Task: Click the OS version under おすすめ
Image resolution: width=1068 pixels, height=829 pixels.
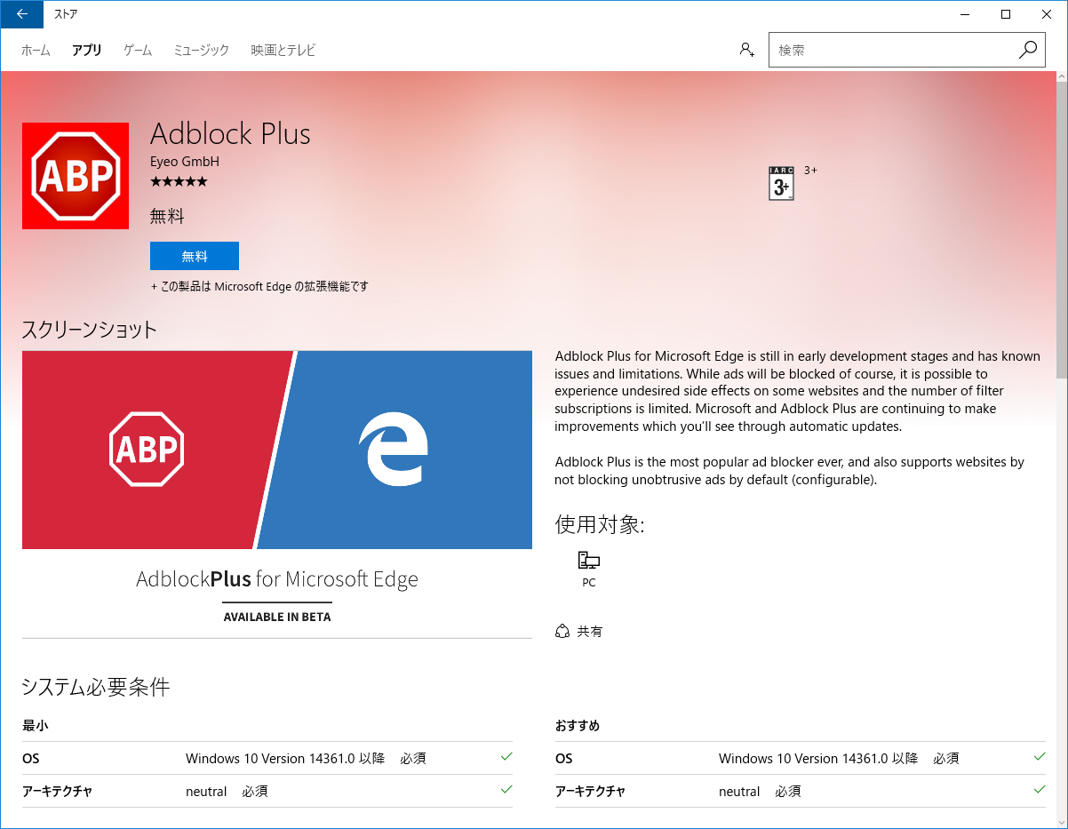Action: point(839,759)
